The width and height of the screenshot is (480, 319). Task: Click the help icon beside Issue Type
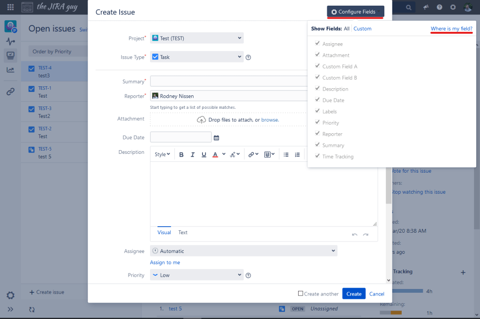pyautogui.click(x=248, y=58)
